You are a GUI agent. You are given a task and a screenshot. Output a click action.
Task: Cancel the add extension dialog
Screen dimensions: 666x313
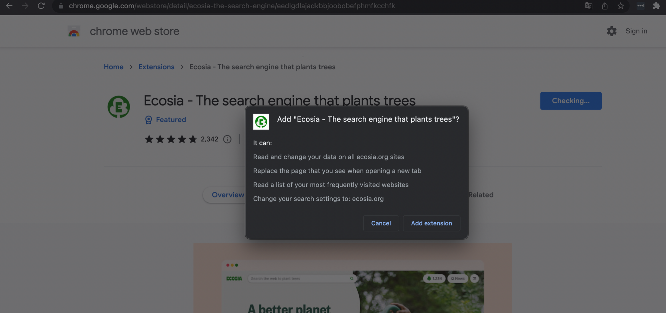click(381, 223)
